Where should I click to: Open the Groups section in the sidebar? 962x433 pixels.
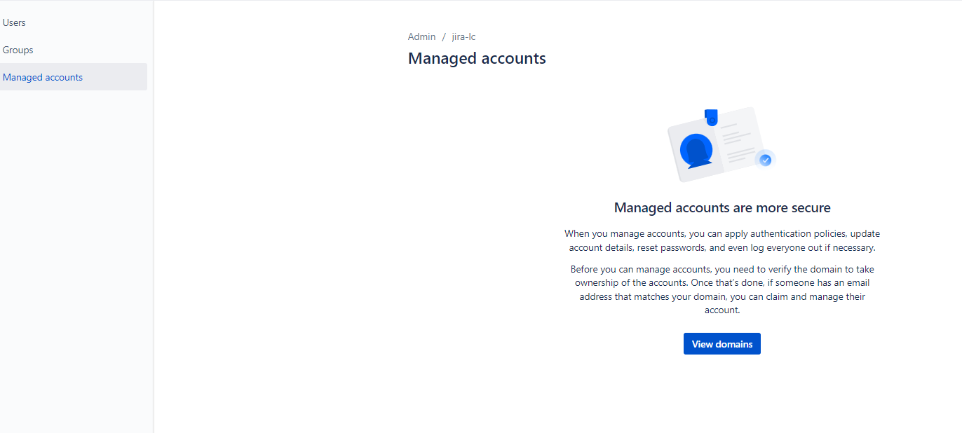coord(18,50)
